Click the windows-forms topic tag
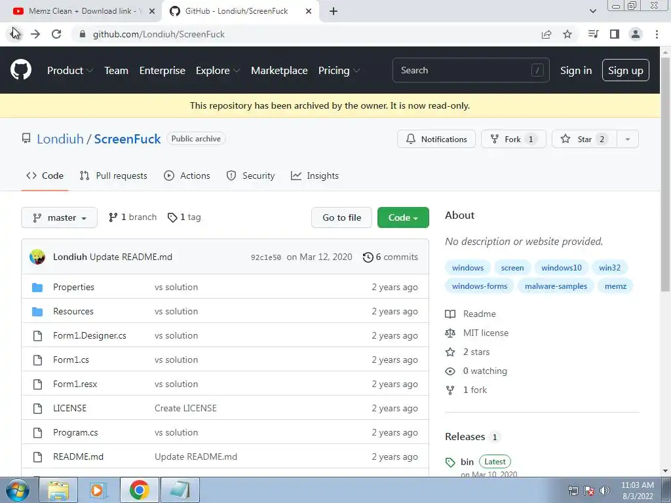The height and width of the screenshot is (503, 671). 479,286
